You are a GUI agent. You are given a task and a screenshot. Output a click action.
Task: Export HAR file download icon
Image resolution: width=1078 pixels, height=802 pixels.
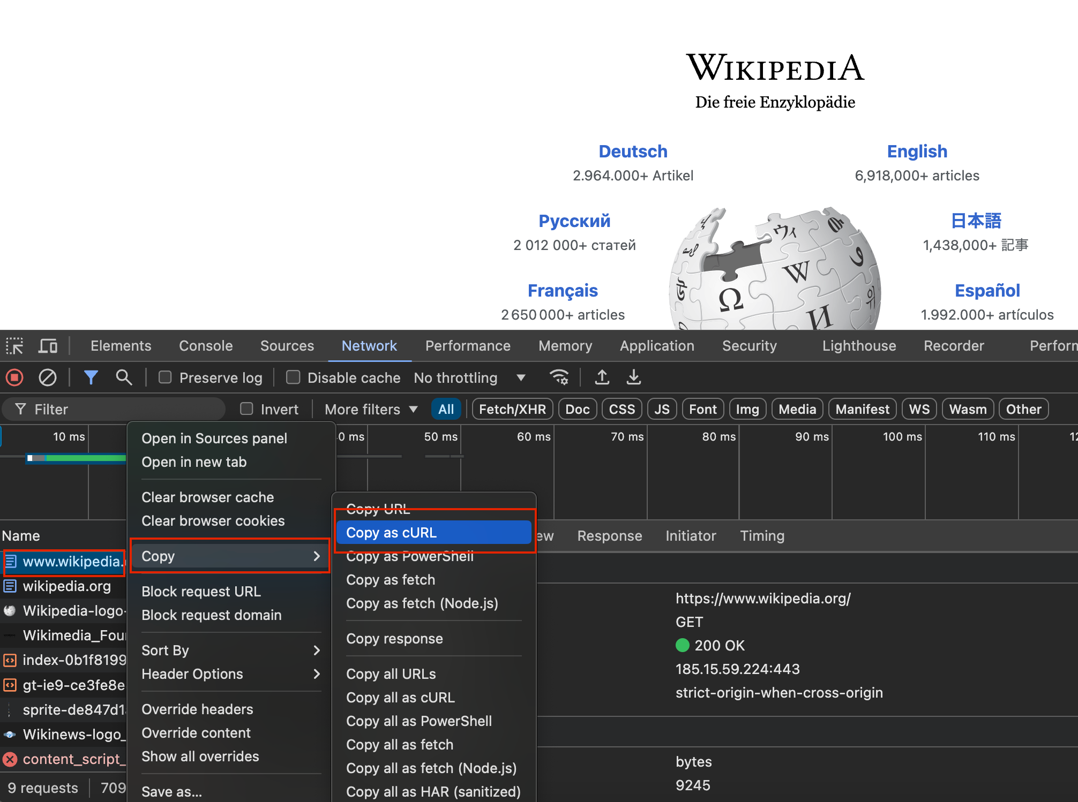click(634, 377)
